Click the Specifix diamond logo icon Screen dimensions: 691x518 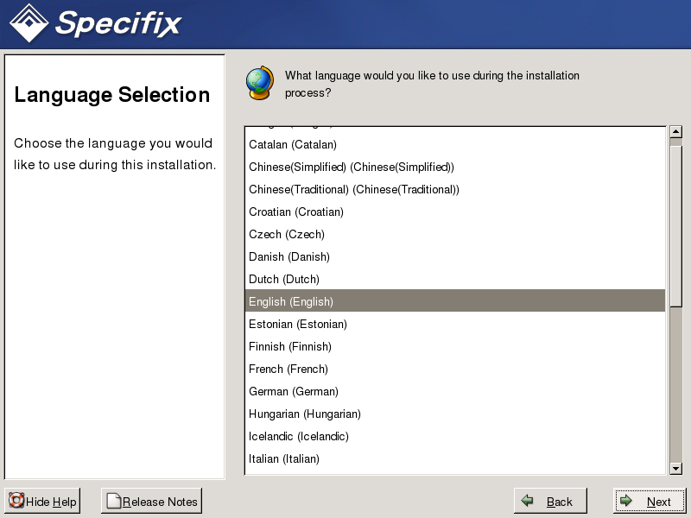pos(29,23)
